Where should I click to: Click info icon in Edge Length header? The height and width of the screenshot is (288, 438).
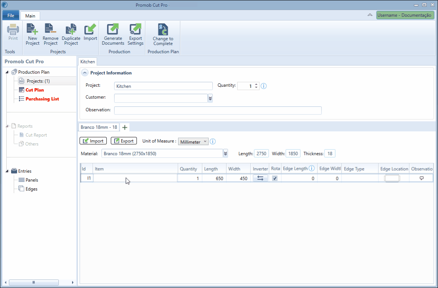pyautogui.click(x=312, y=168)
